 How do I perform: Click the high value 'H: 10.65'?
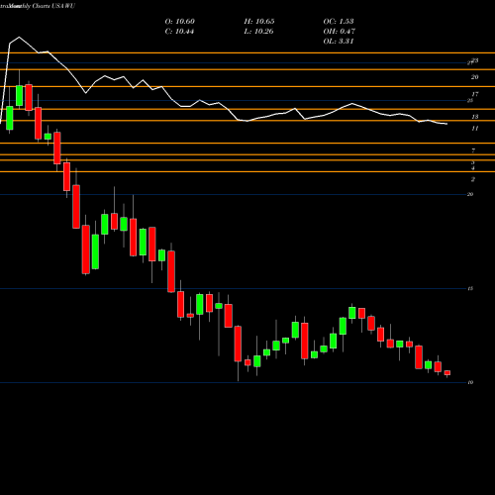click(259, 22)
